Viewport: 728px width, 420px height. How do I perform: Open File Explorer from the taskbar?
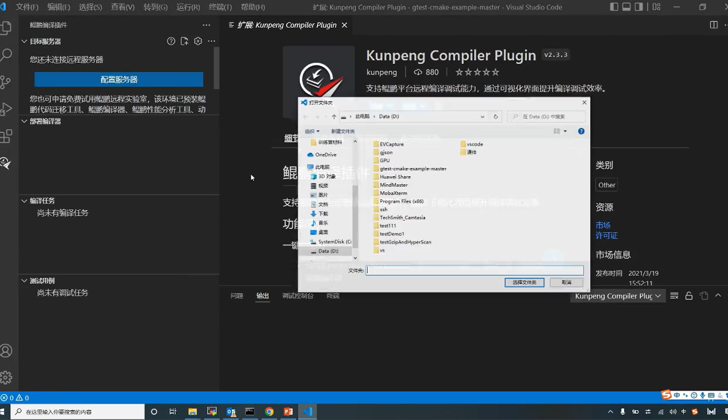tap(192, 412)
